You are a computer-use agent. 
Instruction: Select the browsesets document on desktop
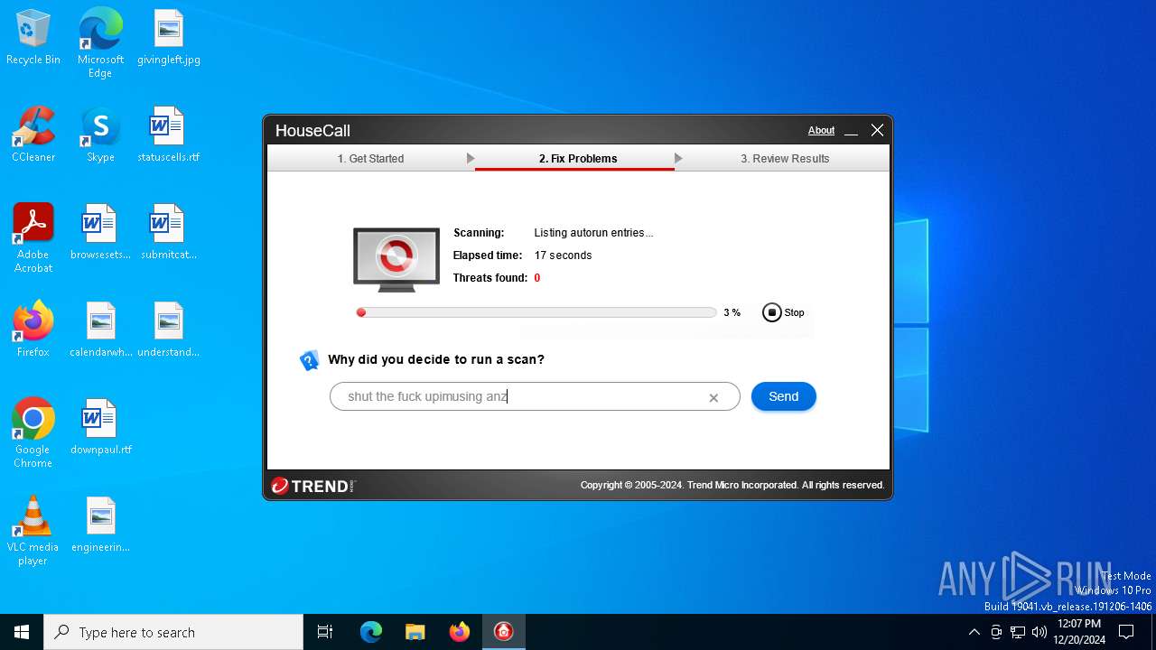100,233
